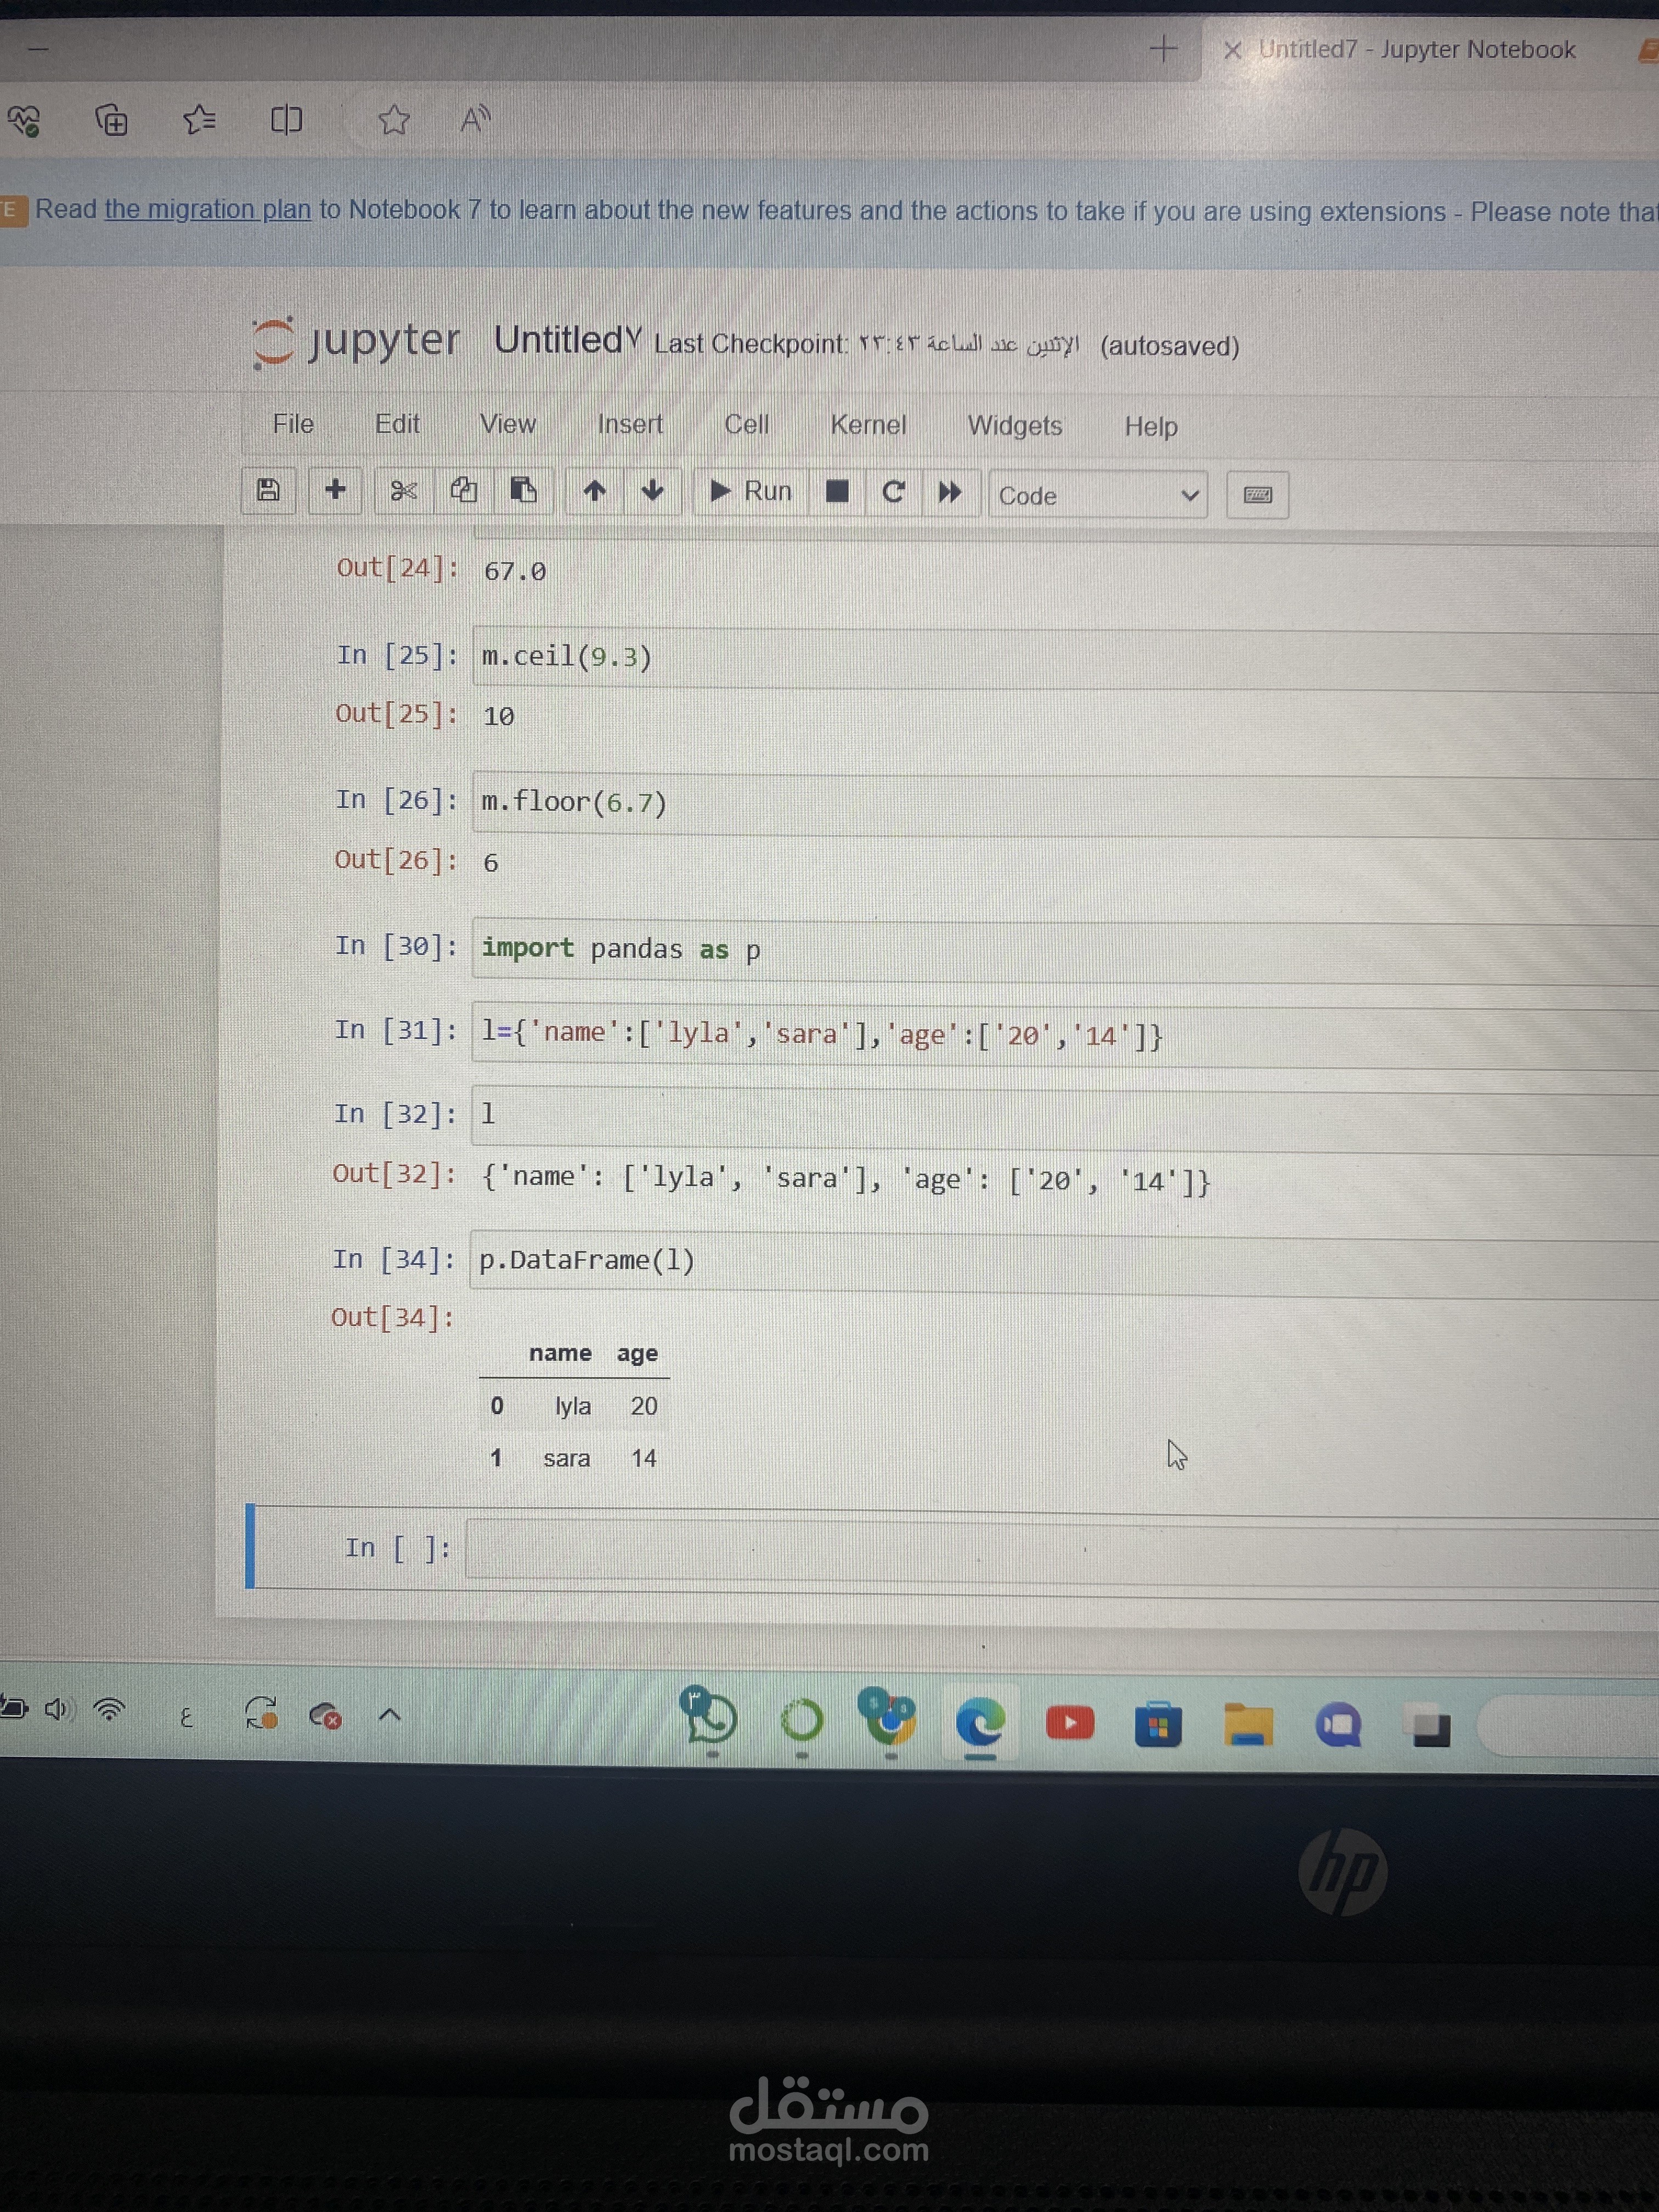This screenshot has width=1659, height=2212.
Task: Move the selected cell down
Action: [x=653, y=491]
